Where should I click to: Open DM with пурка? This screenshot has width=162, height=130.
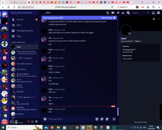point(24,86)
